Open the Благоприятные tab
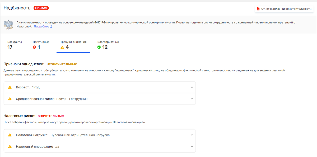This screenshot has width=317, height=157. (x=108, y=45)
